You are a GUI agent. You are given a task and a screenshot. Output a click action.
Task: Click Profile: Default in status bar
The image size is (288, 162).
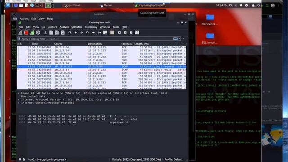[x=173, y=159]
